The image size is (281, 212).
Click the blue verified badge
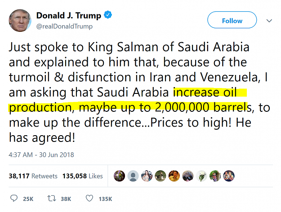point(108,15)
